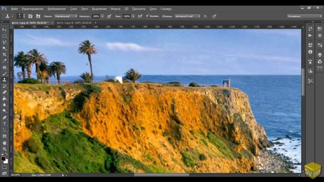Open the workspace switcher dropdown
Viewport: 324px width, 182px height.
click(304, 16)
